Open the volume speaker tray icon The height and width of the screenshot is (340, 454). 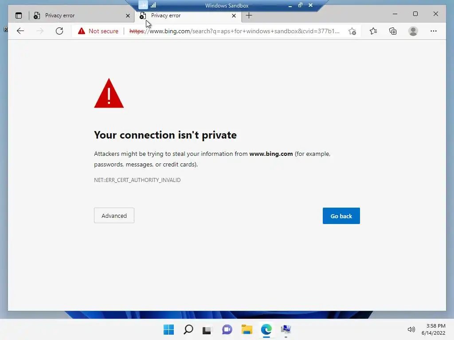[411, 329]
